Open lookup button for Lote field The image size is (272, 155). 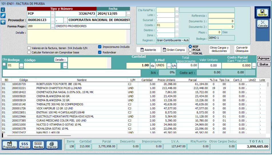coord(177,15)
